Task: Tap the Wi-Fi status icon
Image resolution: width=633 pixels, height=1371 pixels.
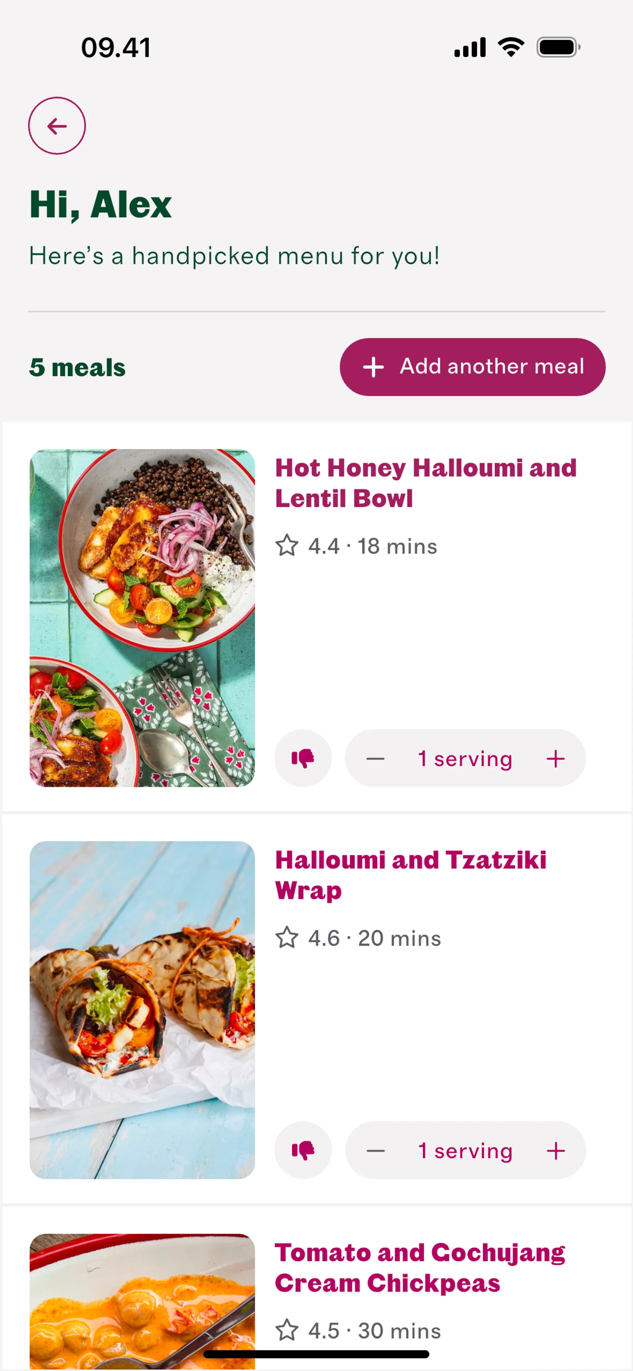Action: [511, 47]
